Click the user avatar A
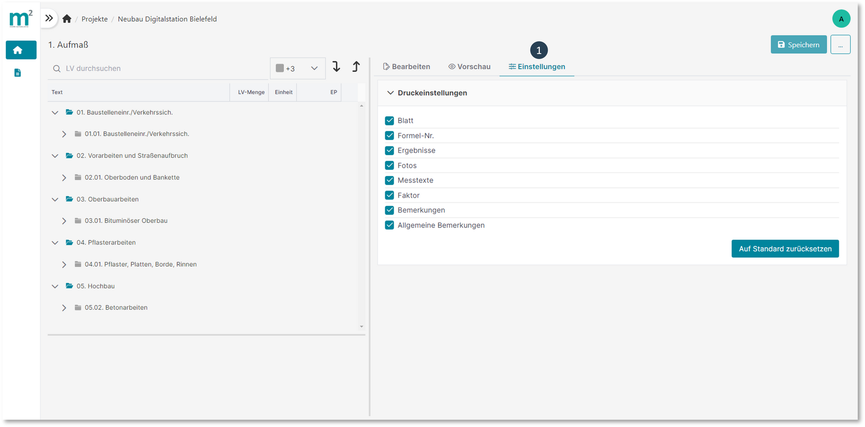 pos(841,19)
